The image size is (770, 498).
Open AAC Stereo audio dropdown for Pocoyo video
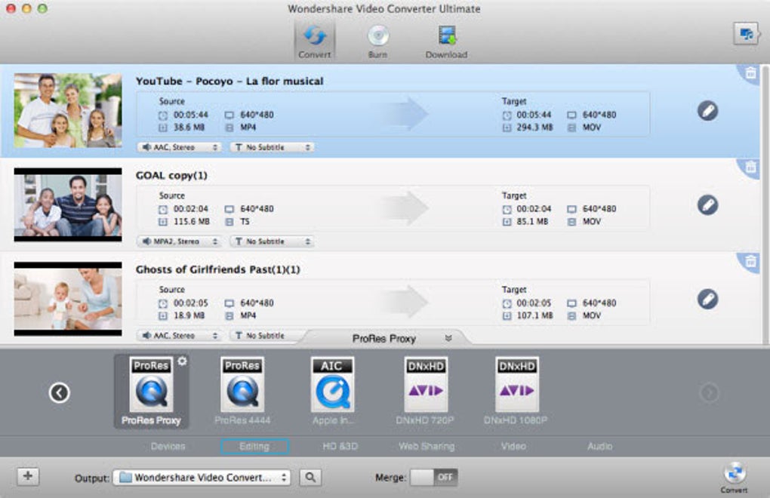tap(179, 147)
